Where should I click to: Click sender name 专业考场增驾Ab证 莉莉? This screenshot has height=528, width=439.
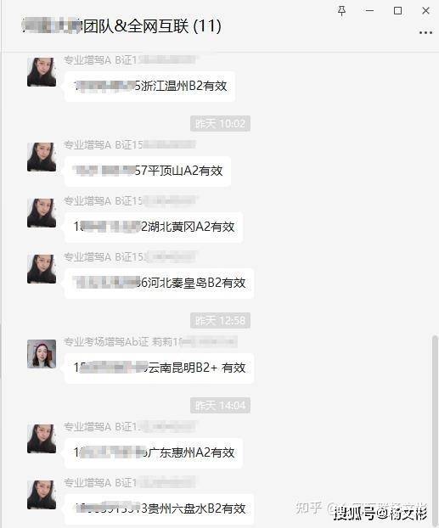point(123,342)
